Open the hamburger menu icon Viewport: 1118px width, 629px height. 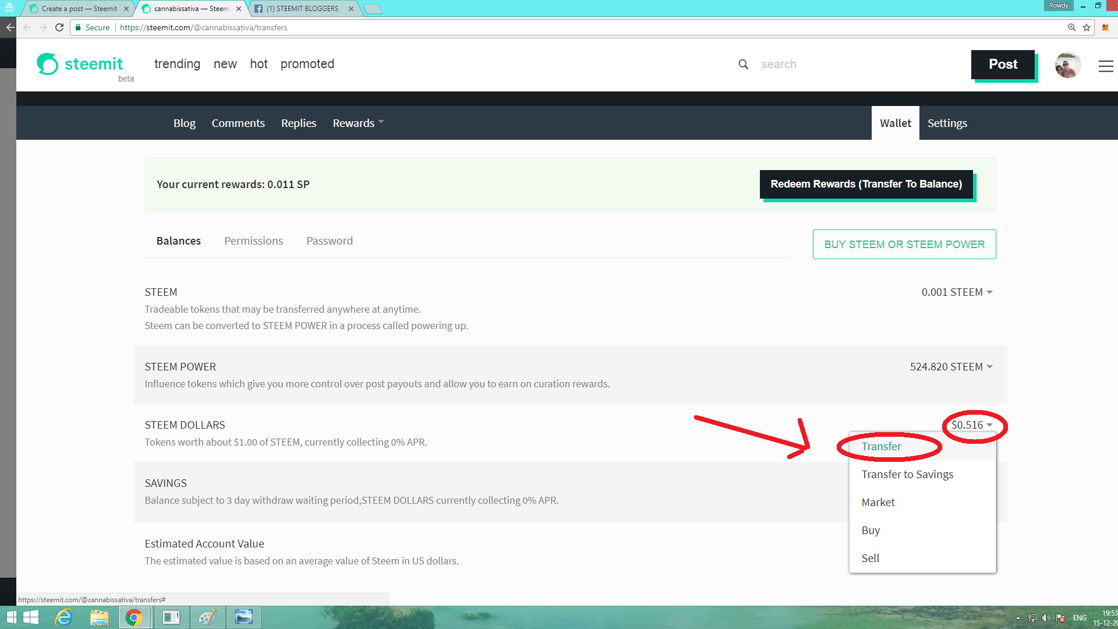pos(1105,66)
